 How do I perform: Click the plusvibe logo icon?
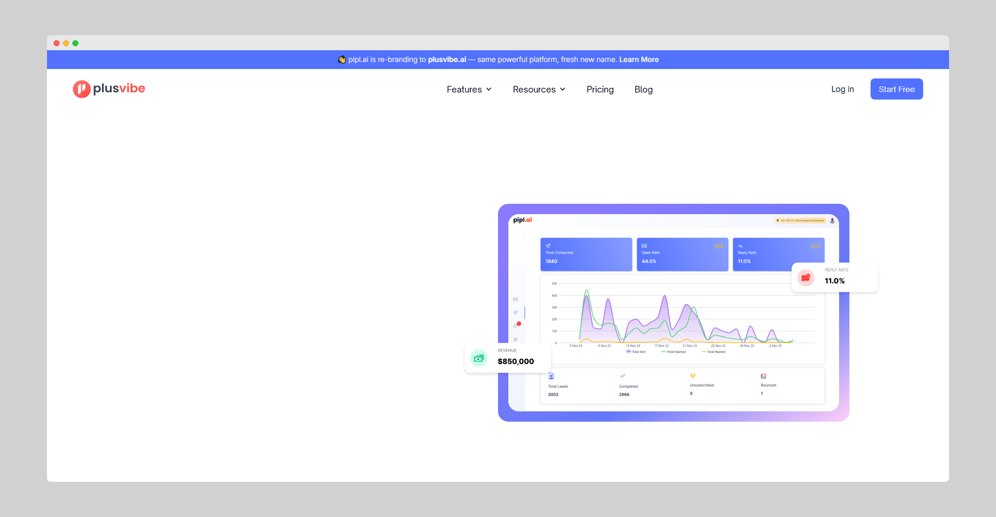pos(81,89)
